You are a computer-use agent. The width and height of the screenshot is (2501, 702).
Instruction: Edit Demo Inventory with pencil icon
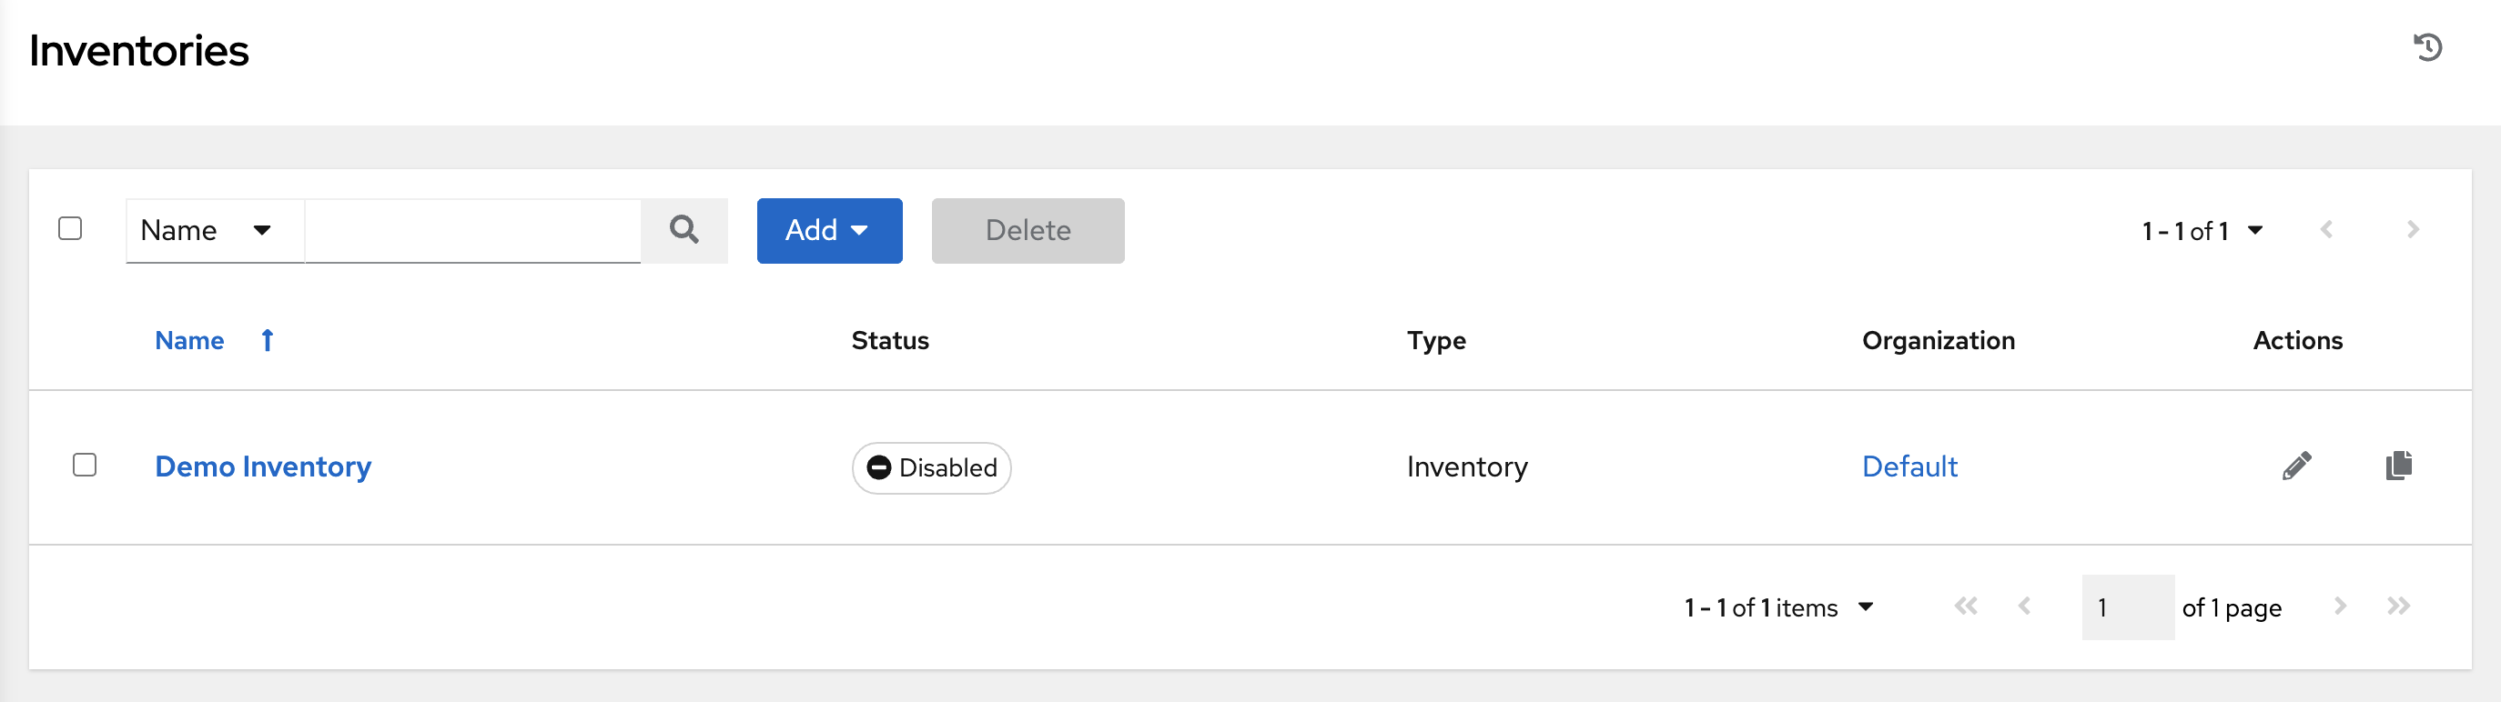point(2296,466)
